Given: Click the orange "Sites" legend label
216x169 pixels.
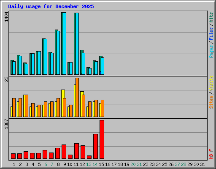Looking at the screenshot, I should click(211, 102).
